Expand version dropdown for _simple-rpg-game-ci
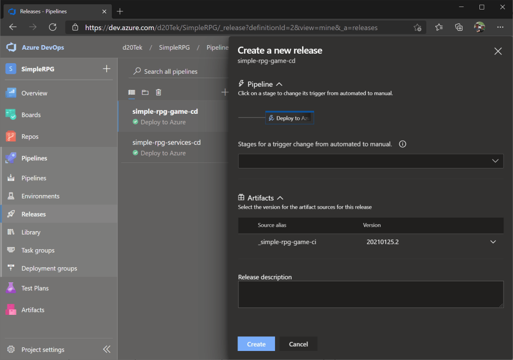This screenshot has width=513, height=360. click(493, 242)
